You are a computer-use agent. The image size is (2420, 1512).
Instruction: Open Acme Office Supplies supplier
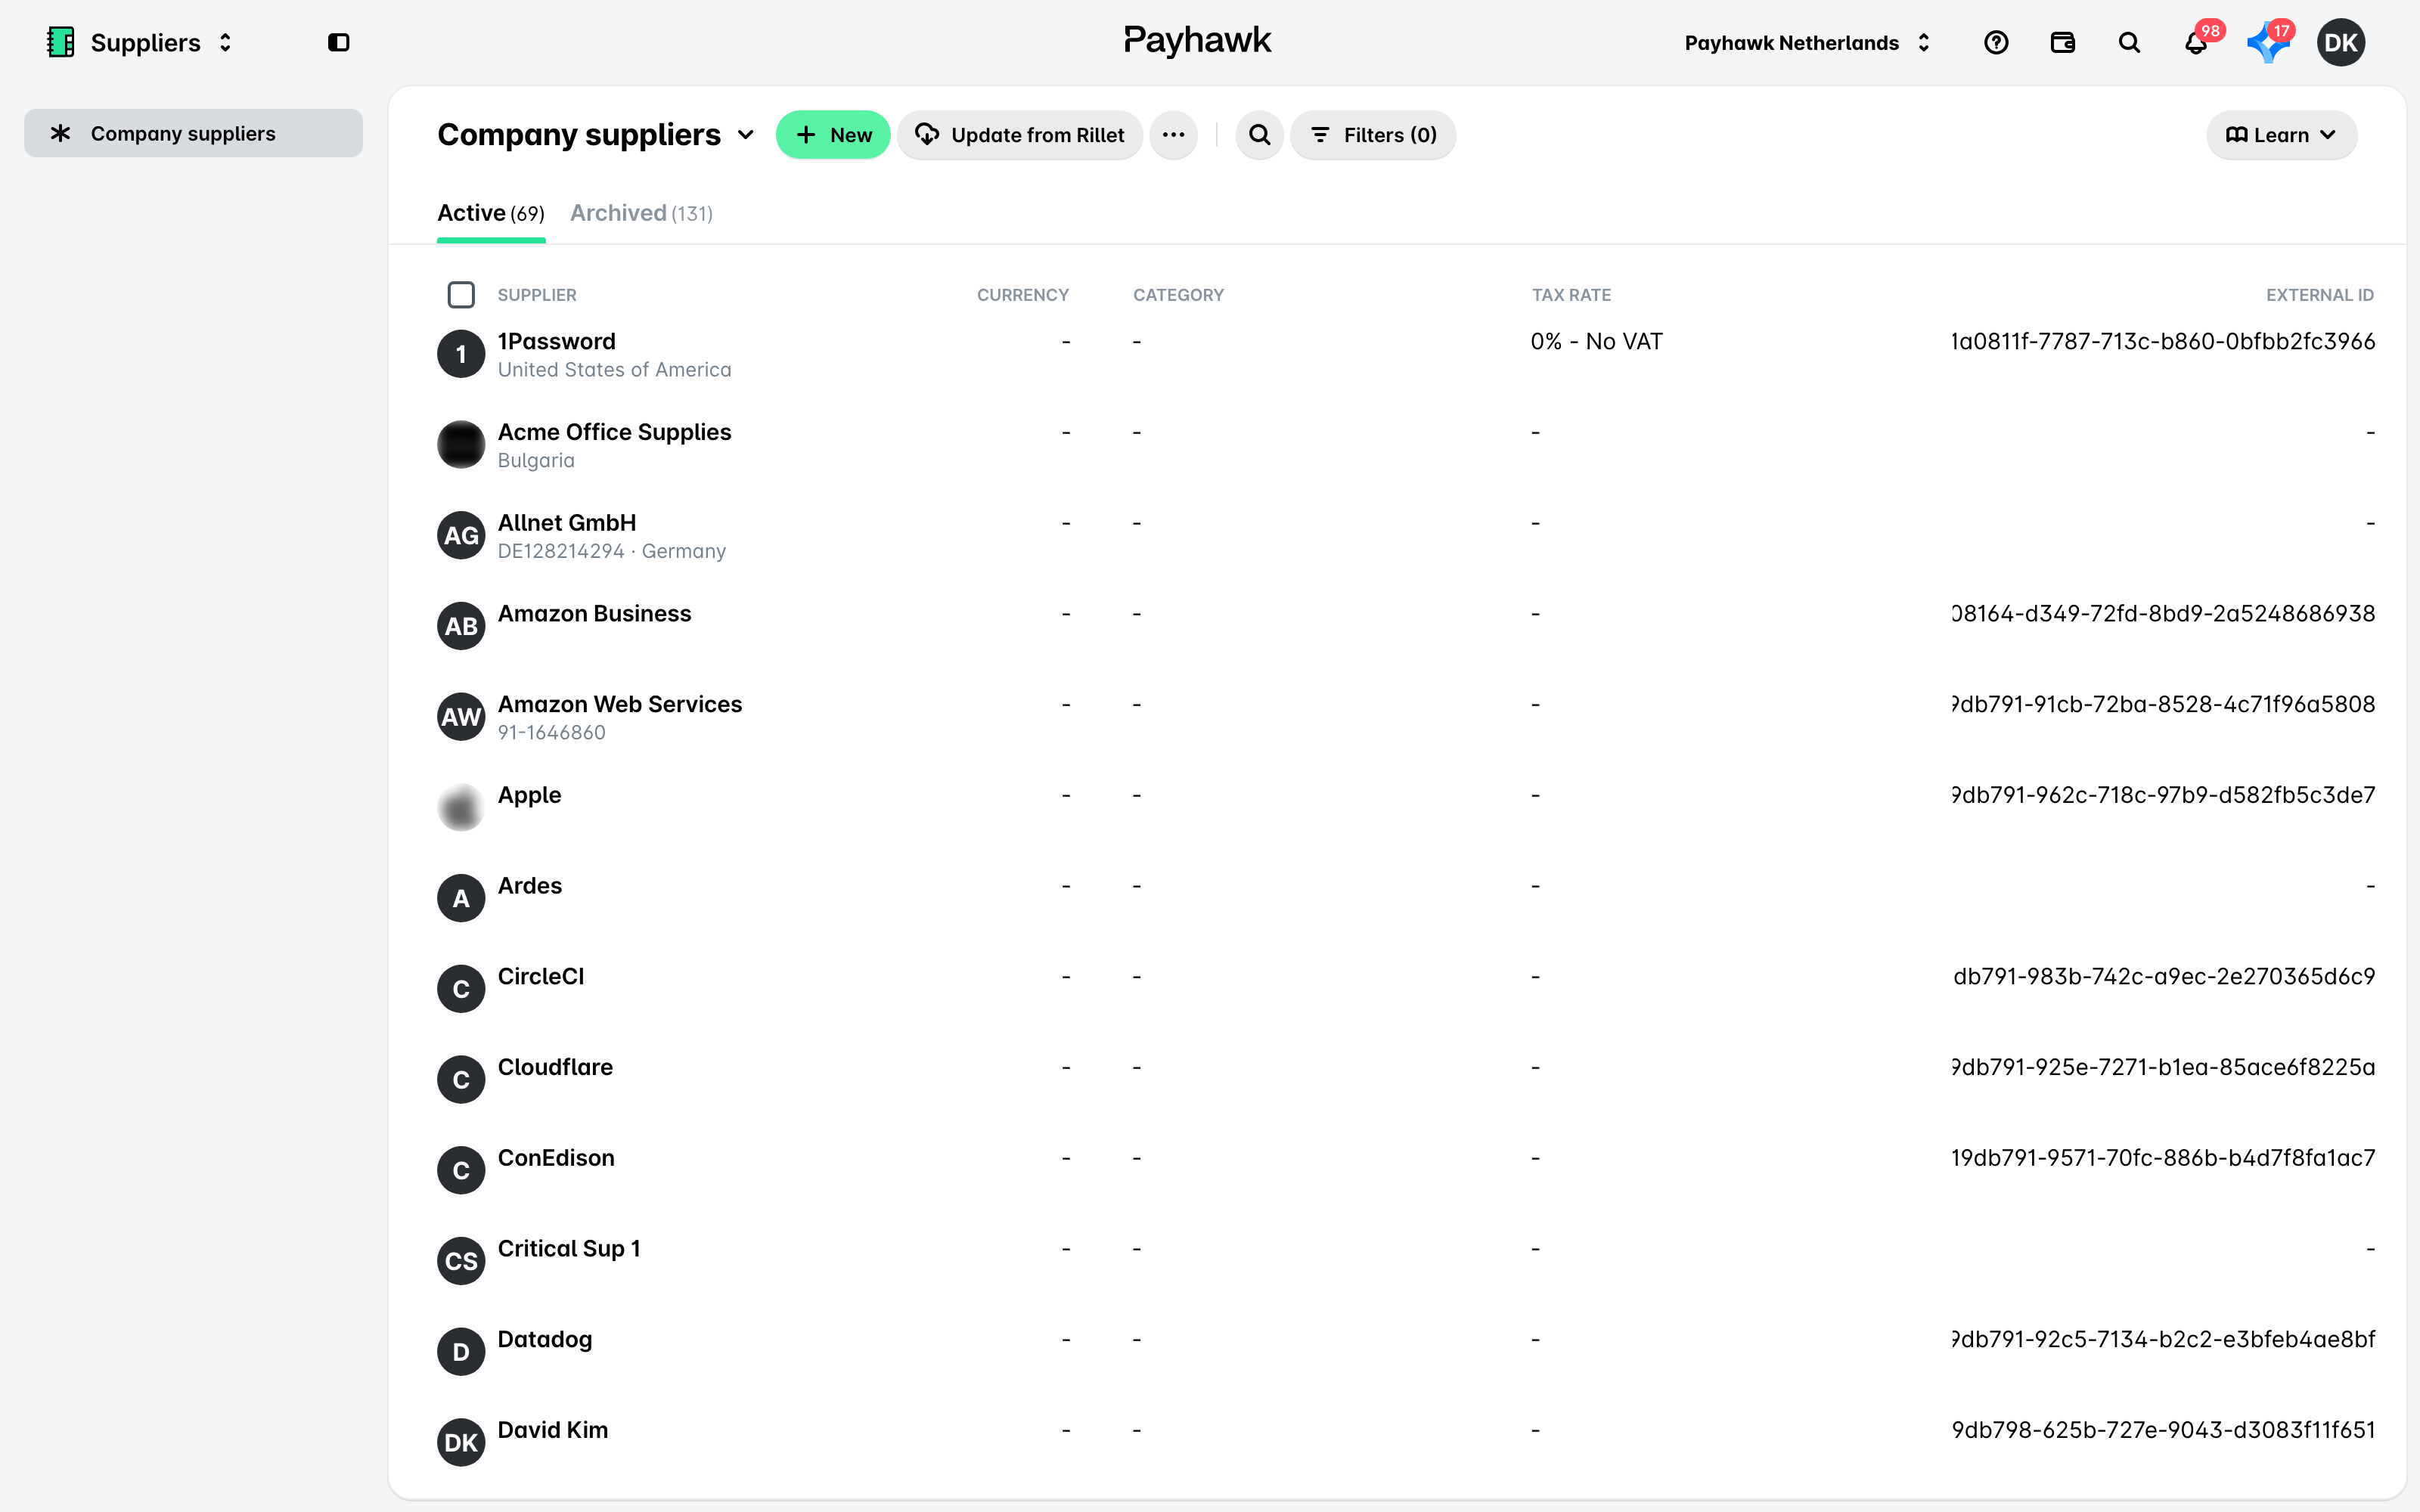coord(1406,445)
